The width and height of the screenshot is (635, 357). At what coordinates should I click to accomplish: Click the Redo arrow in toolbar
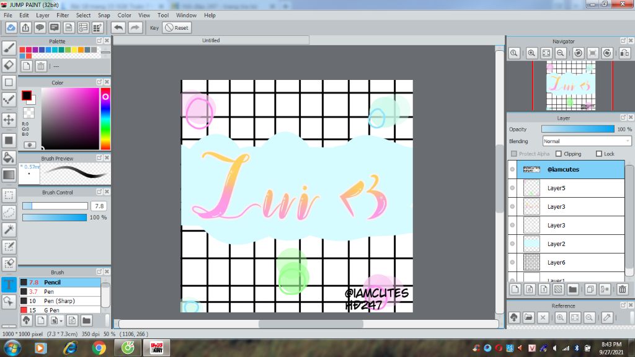pos(135,27)
